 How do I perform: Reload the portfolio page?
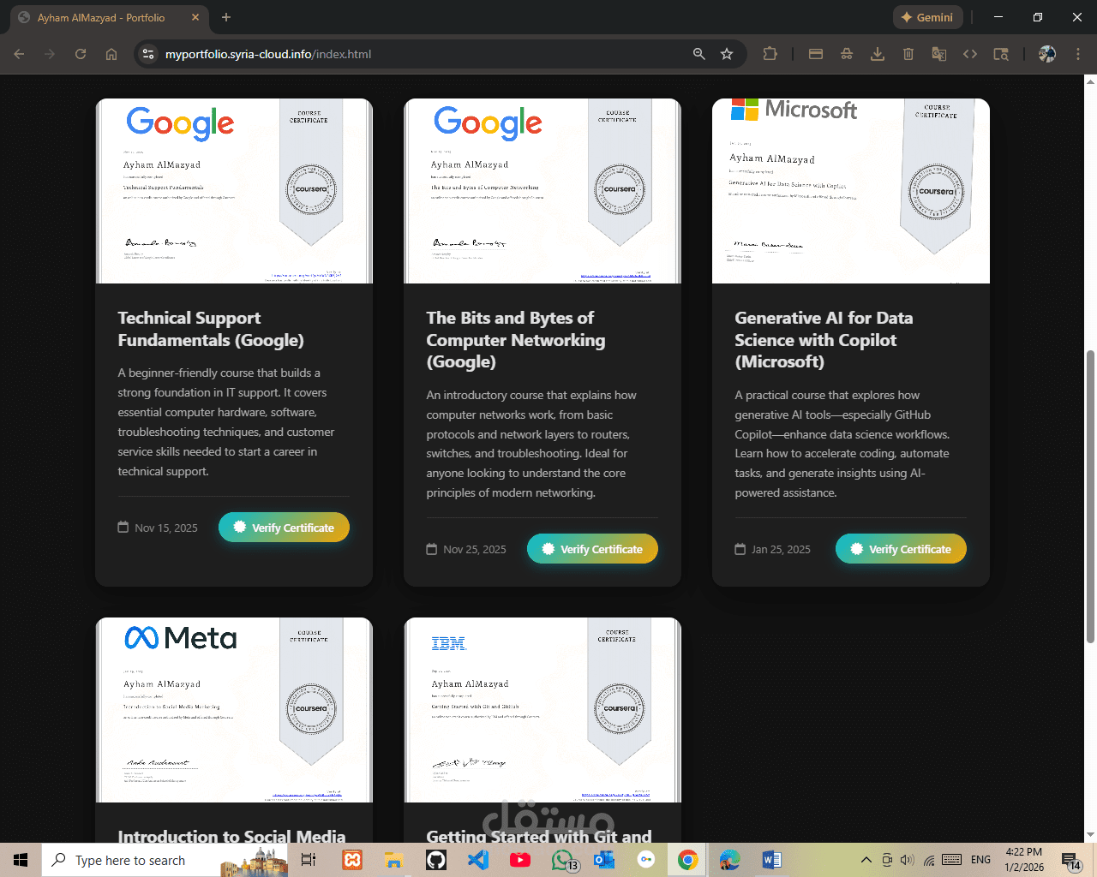(81, 54)
